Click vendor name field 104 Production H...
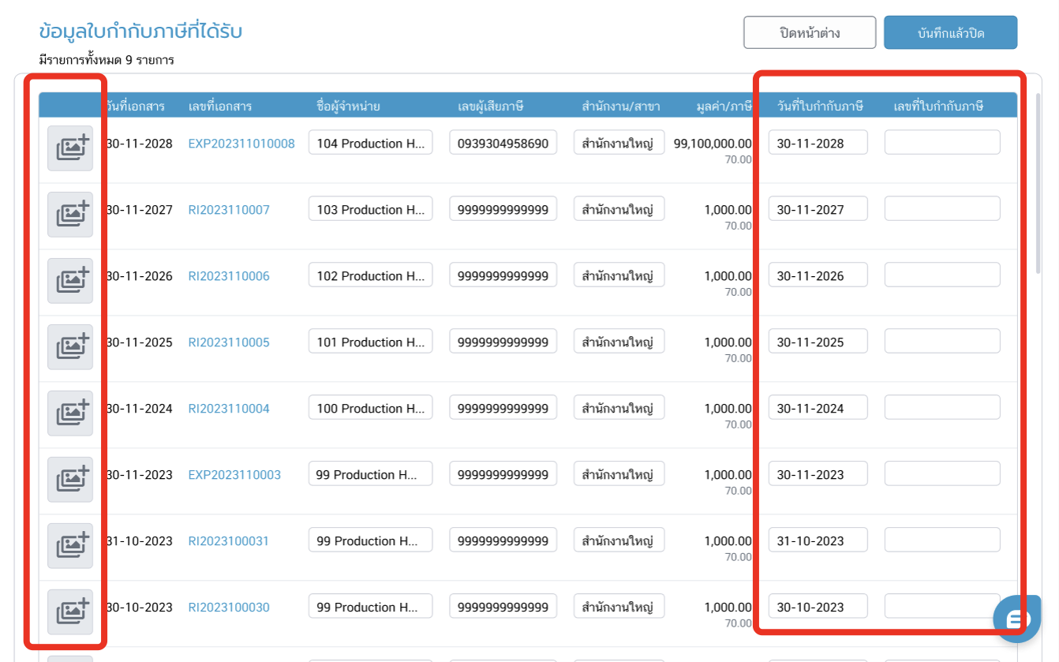Viewport: 1059px width, 662px height. pyautogui.click(x=370, y=143)
